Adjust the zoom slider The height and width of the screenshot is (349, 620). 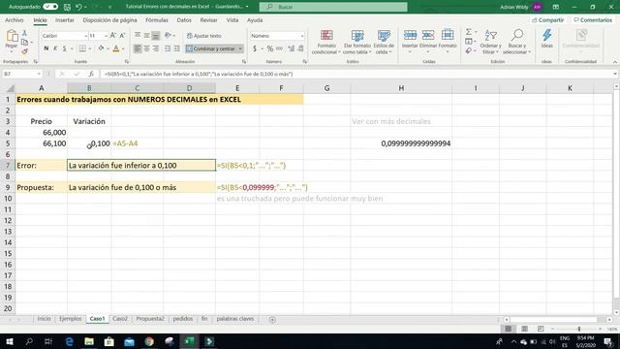pyautogui.click(x=579, y=329)
